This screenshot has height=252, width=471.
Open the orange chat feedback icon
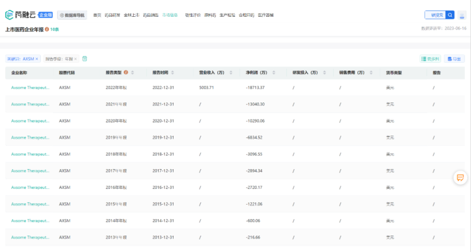pos(460,178)
